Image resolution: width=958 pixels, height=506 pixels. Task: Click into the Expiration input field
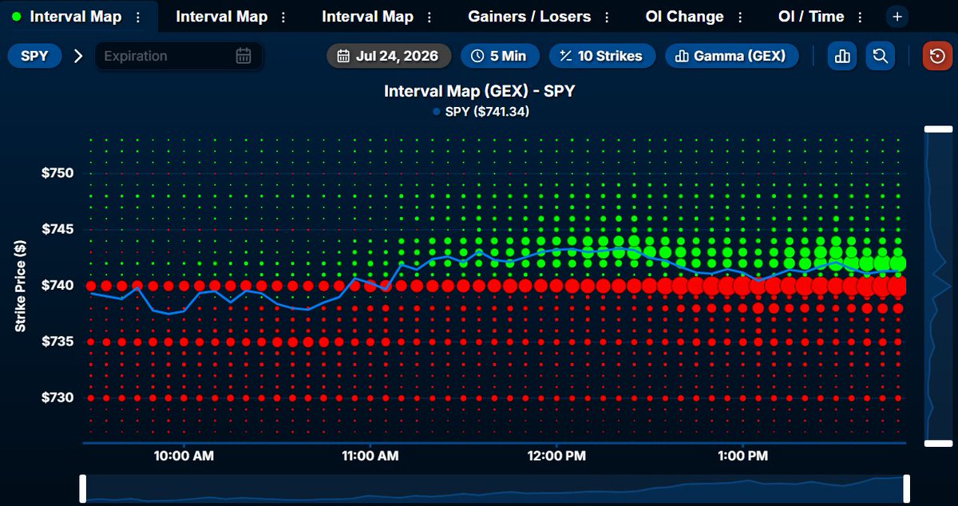coord(178,56)
